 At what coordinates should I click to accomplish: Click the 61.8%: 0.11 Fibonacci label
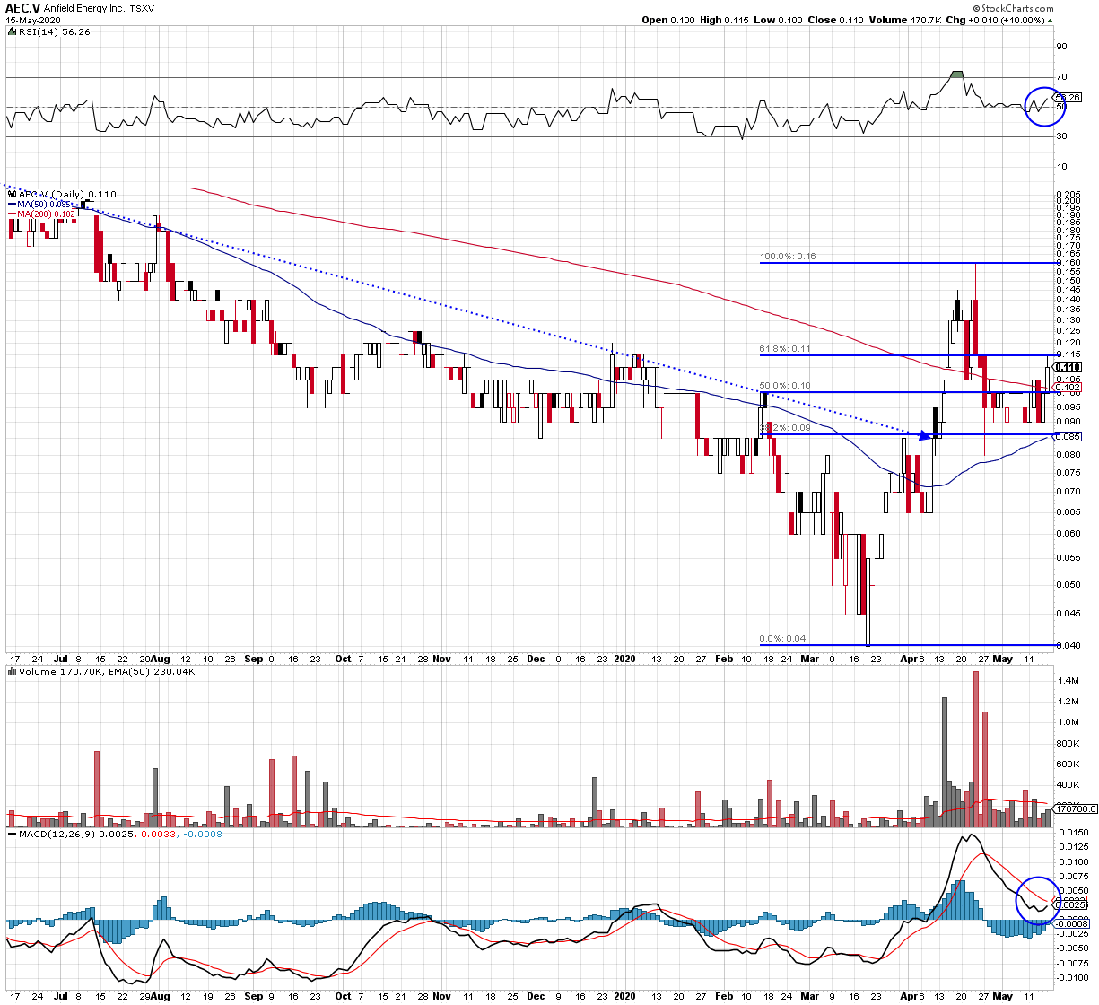tap(785, 349)
